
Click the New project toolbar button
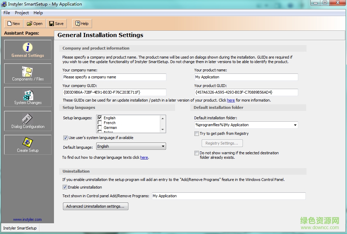(x=13, y=24)
